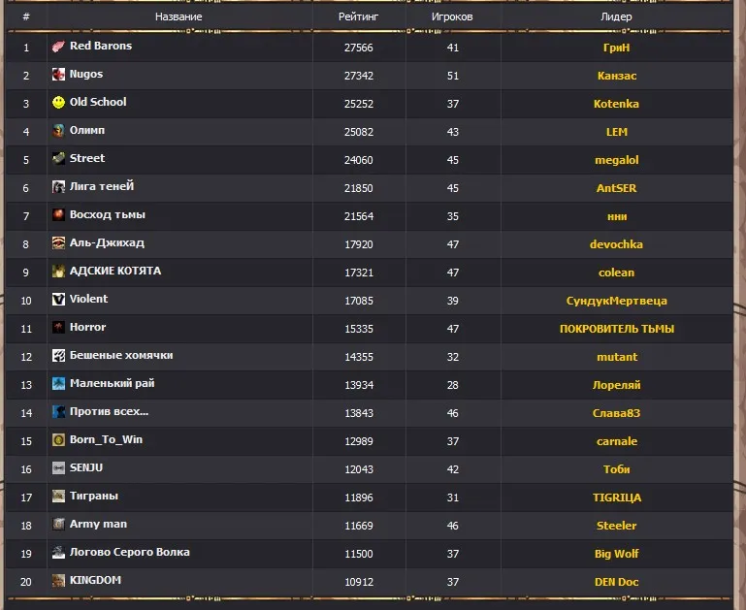Click the Название column header
This screenshot has width=746, height=610.
coord(178,16)
